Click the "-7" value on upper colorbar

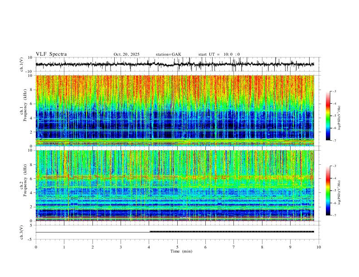[x=334, y=141]
